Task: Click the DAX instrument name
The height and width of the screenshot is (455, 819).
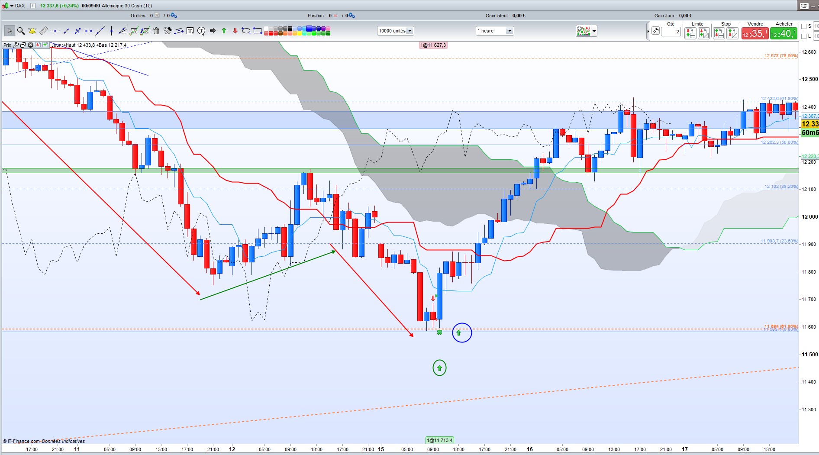Action: pyautogui.click(x=20, y=6)
